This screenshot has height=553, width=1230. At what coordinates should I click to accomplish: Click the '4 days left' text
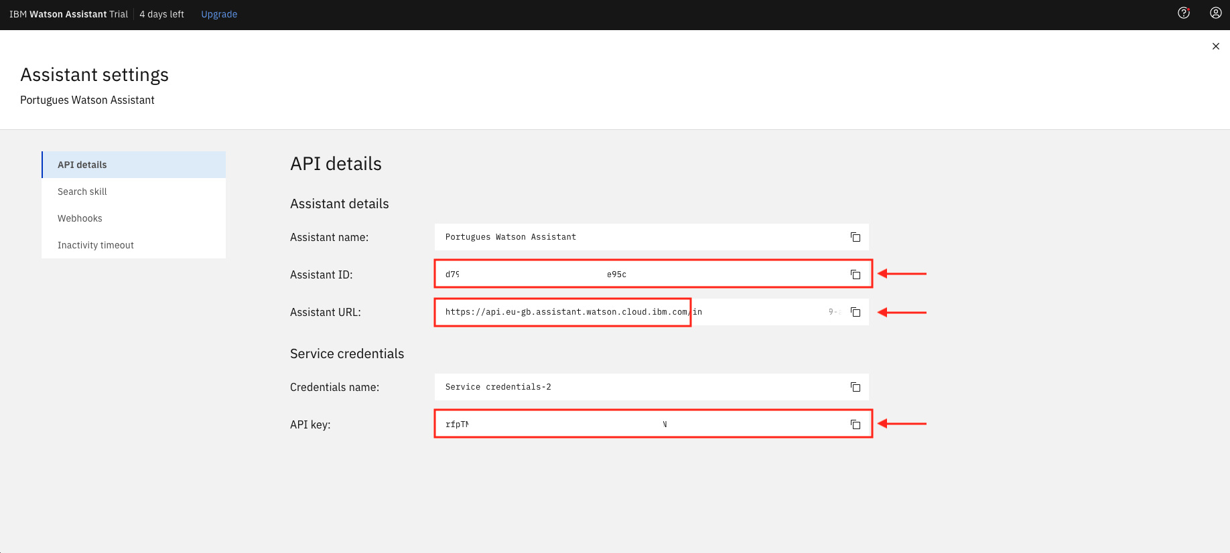tap(161, 14)
